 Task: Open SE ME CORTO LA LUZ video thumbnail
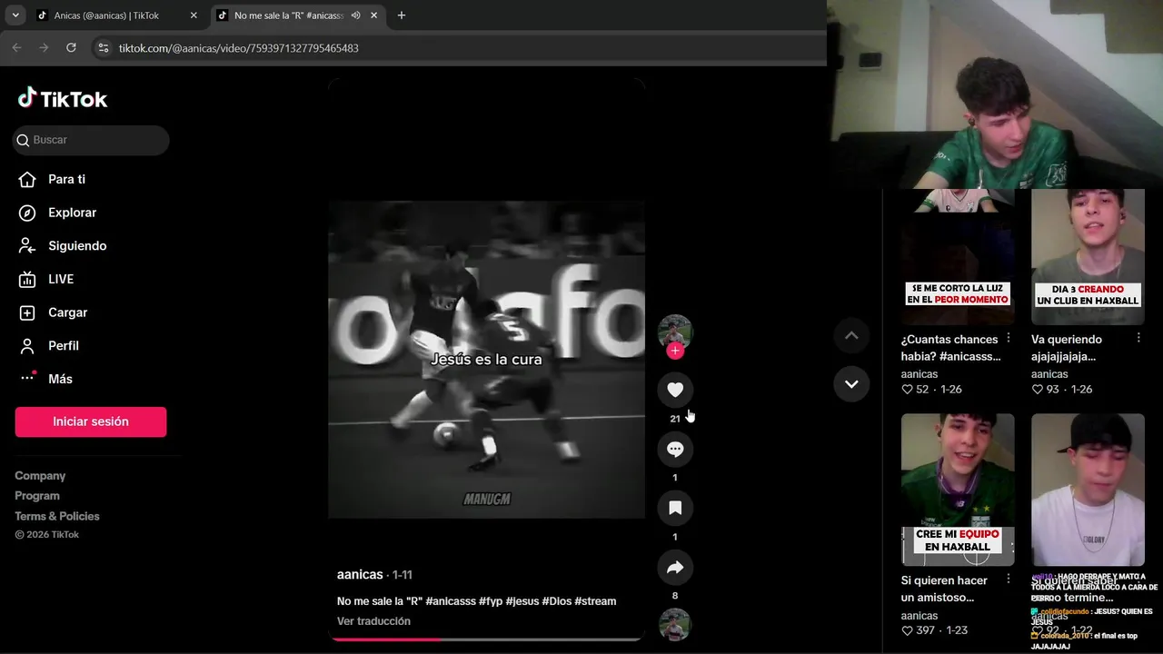click(x=958, y=257)
